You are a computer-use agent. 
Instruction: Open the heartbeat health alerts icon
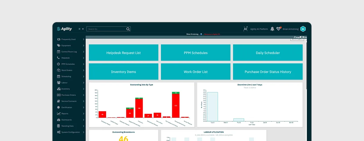279,29
